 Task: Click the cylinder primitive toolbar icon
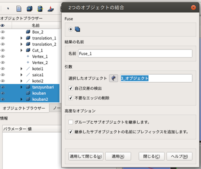click(x=40, y=9)
